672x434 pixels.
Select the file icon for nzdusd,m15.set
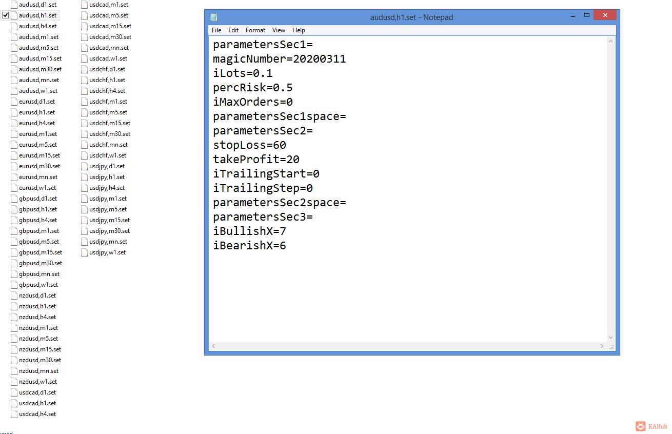click(x=14, y=349)
